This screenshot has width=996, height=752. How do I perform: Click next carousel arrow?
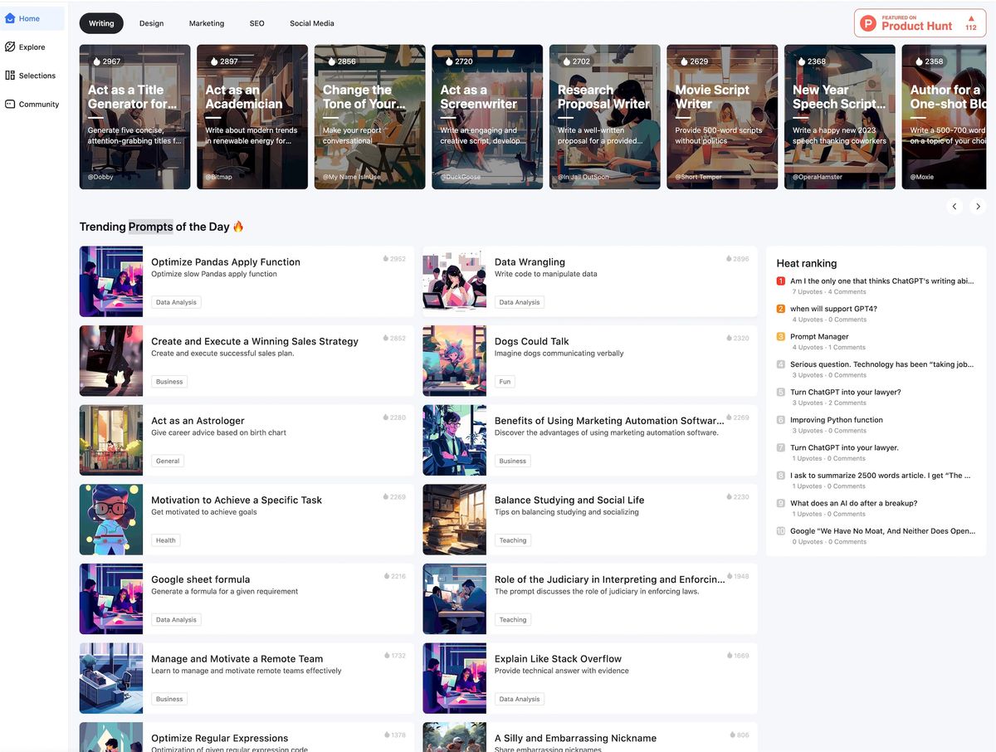[x=978, y=206]
